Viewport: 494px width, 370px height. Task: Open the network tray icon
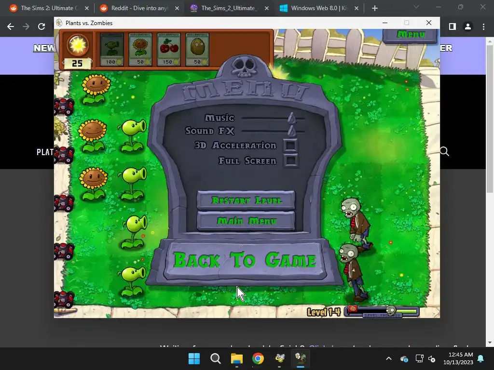pyautogui.click(x=419, y=358)
